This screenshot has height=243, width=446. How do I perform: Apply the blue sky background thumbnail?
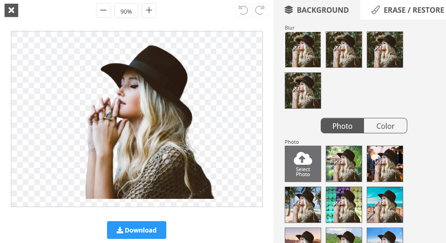click(x=385, y=235)
